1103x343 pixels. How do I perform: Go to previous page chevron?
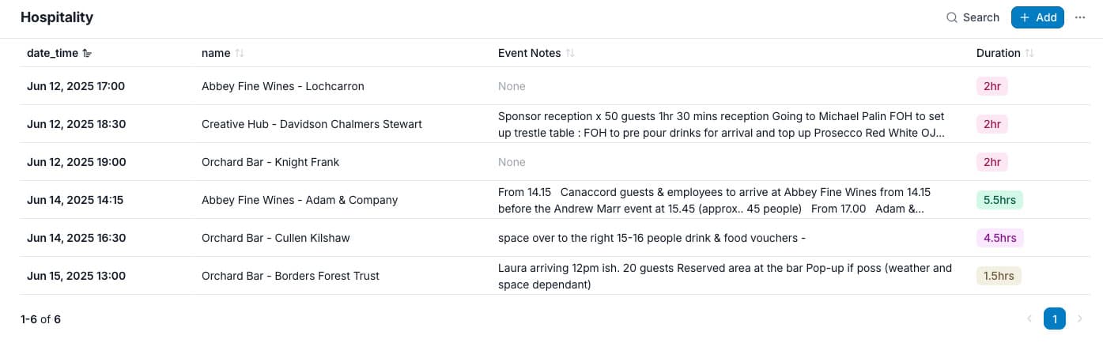pyautogui.click(x=1029, y=318)
